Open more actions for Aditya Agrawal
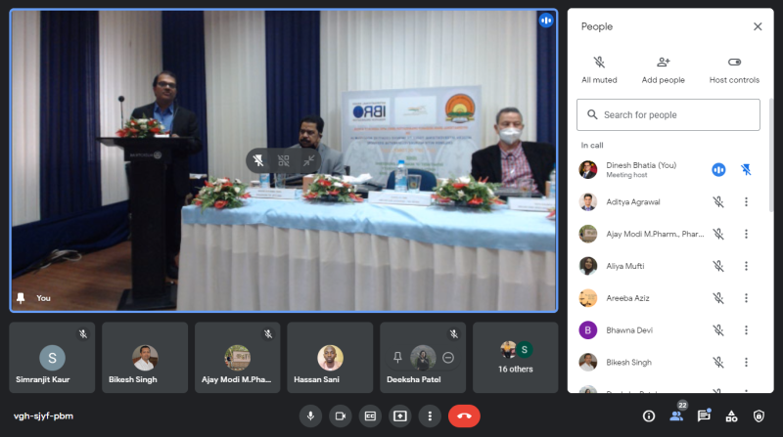 click(x=746, y=202)
